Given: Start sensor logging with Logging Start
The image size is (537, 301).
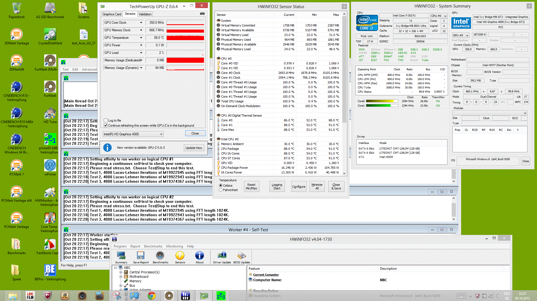Looking at the screenshot, I should pyautogui.click(x=277, y=187).
